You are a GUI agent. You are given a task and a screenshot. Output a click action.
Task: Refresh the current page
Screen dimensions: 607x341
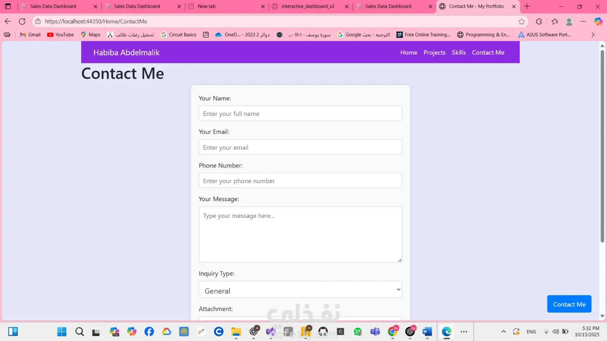coord(22,22)
